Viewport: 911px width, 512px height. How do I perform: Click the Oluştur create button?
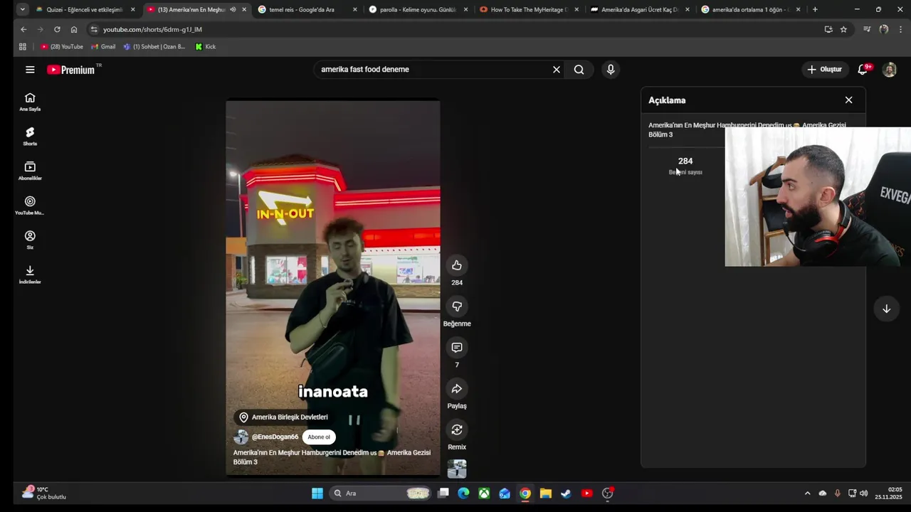(824, 70)
